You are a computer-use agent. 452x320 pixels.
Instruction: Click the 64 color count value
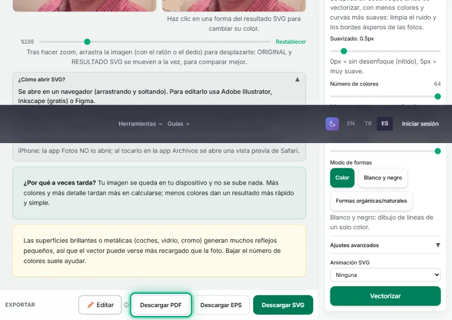coord(437,84)
